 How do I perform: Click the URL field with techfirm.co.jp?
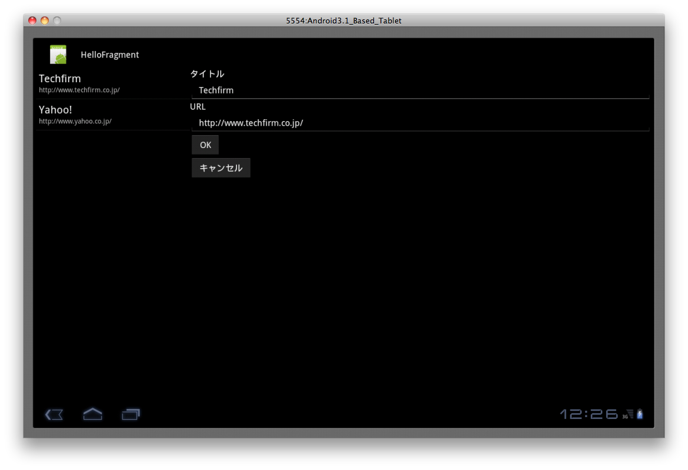[x=420, y=123]
